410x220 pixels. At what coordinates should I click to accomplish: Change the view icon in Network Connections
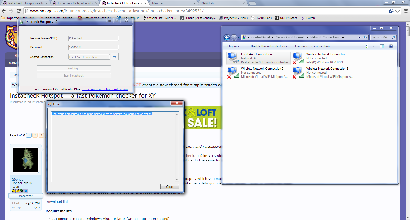click(x=368, y=46)
